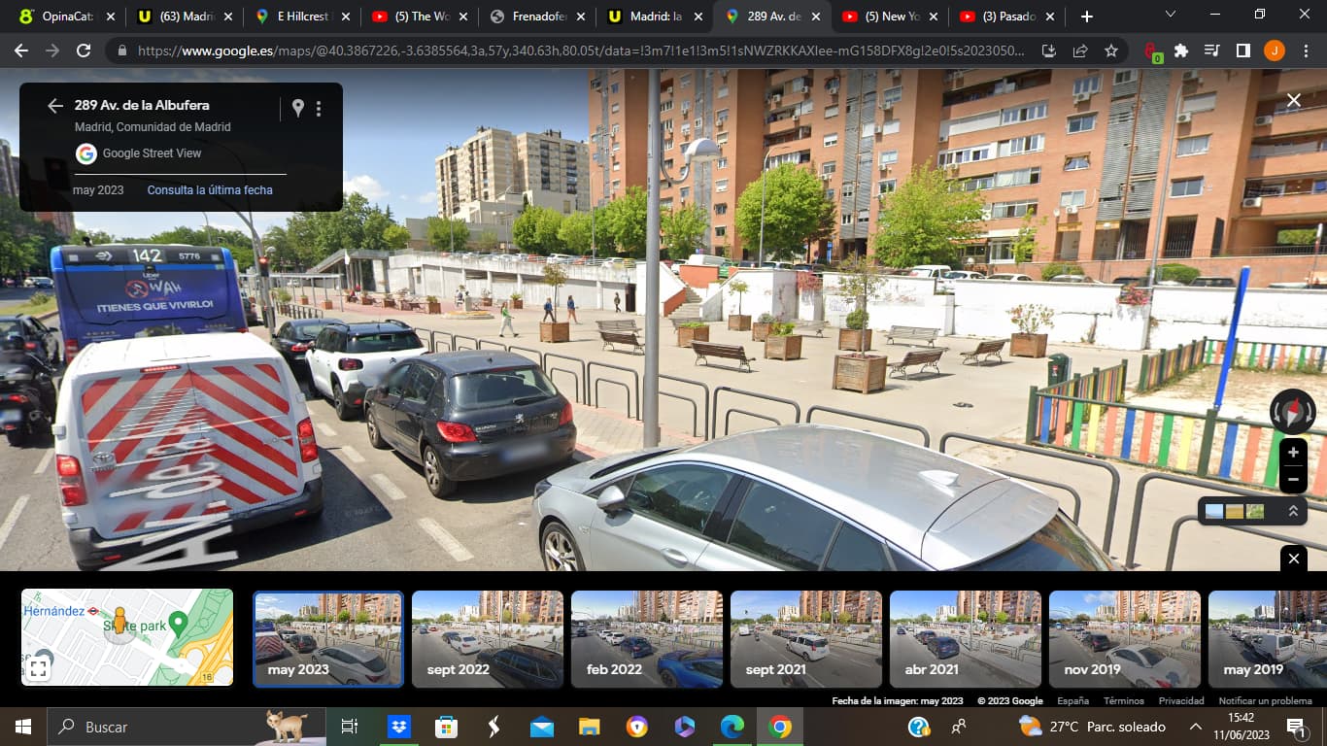Open the three-dot more options menu

319,109
